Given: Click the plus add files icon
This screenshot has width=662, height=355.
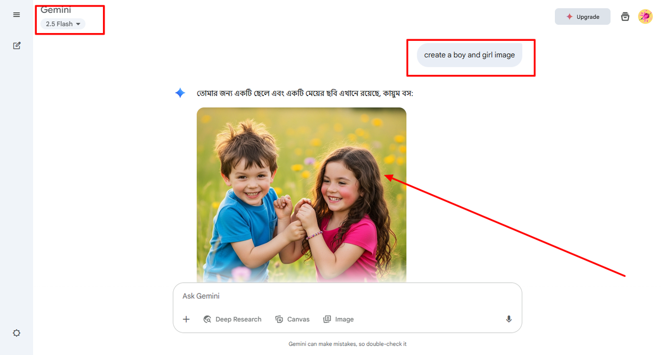Looking at the screenshot, I should point(186,319).
